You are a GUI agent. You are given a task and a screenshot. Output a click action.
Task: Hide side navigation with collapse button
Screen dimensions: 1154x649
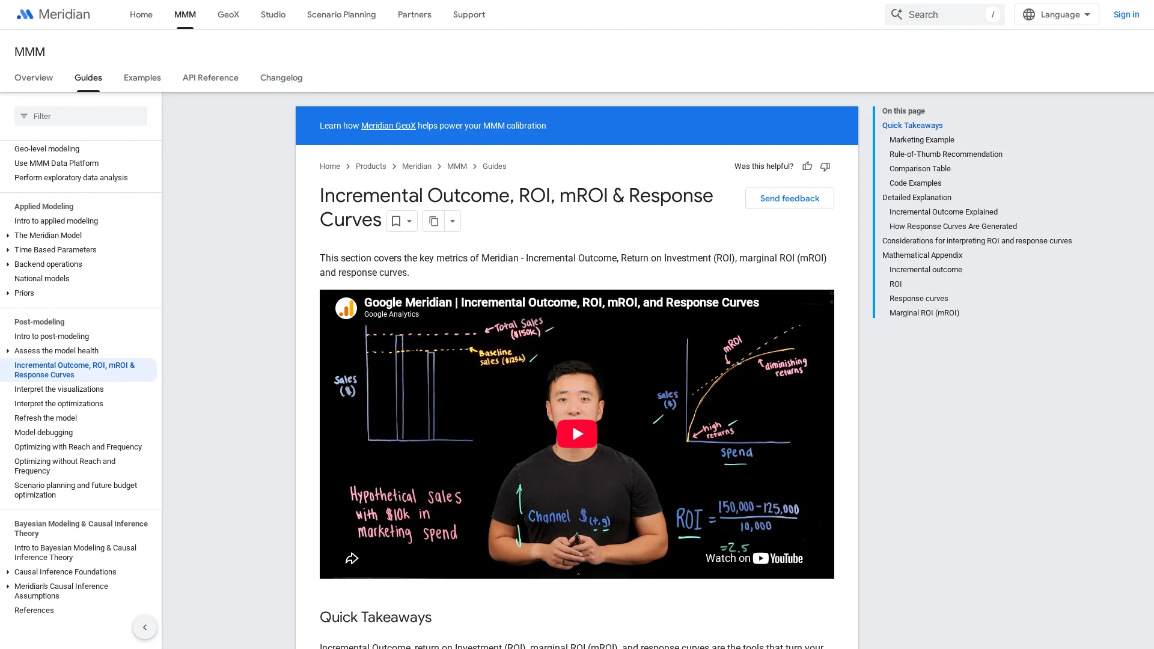click(x=145, y=627)
